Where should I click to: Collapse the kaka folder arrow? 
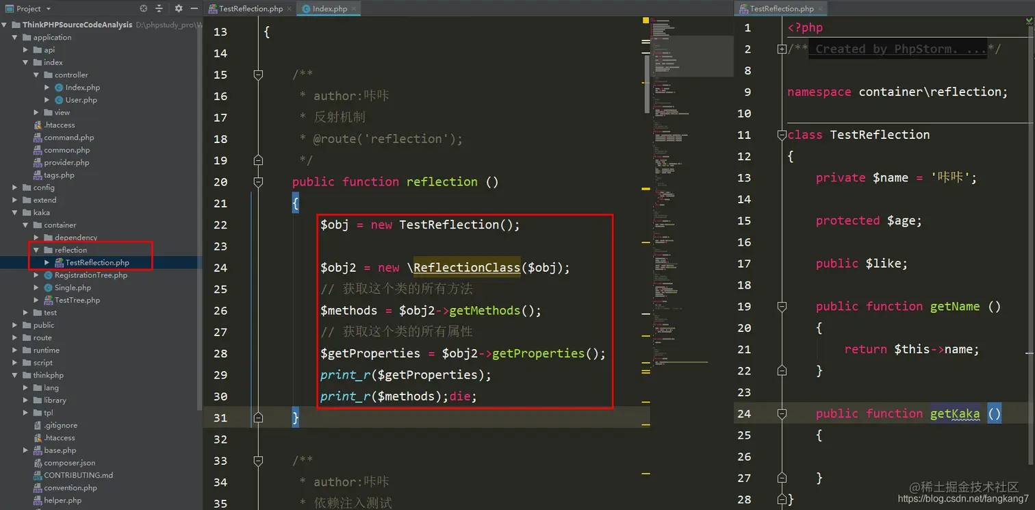tap(16, 212)
